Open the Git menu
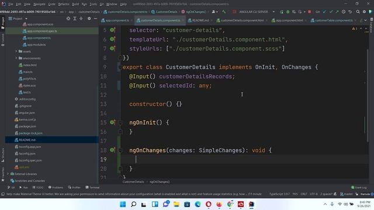 [102, 4]
